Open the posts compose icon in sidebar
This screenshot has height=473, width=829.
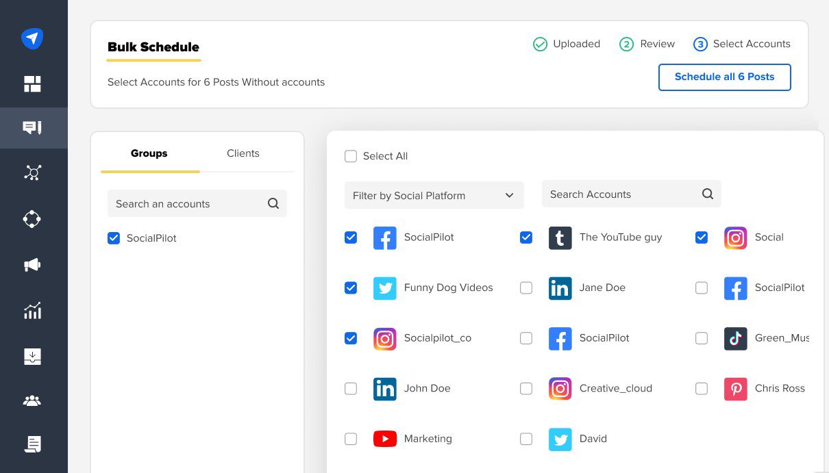pyautogui.click(x=32, y=128)
